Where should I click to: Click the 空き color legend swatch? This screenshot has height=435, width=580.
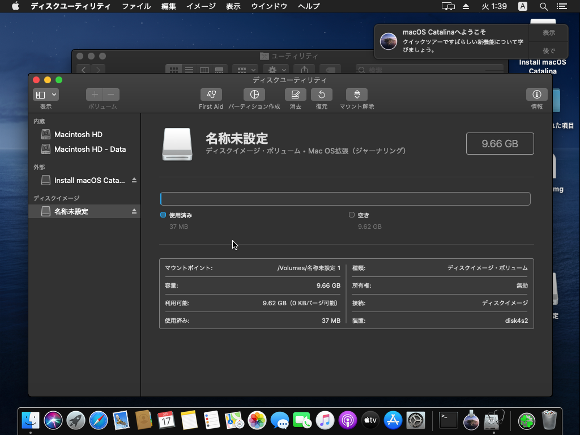[x=352, y=215]
